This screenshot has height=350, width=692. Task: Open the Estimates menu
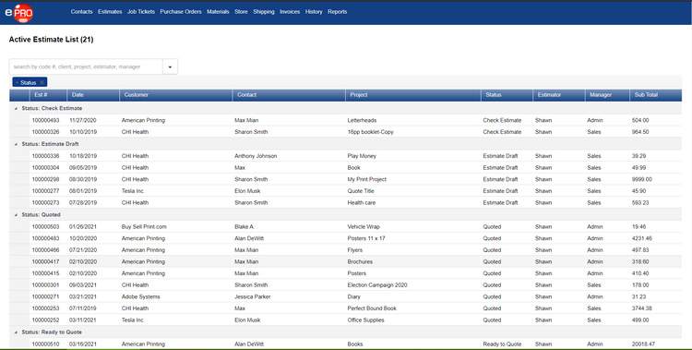tap(110, 12)
